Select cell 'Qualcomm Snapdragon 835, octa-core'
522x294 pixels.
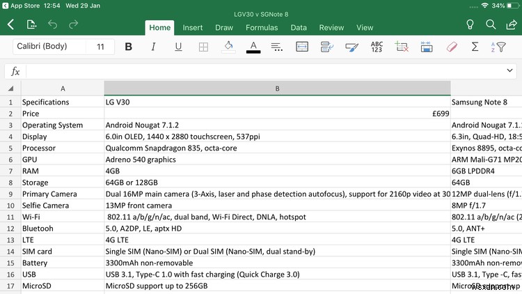coord(277,148)
